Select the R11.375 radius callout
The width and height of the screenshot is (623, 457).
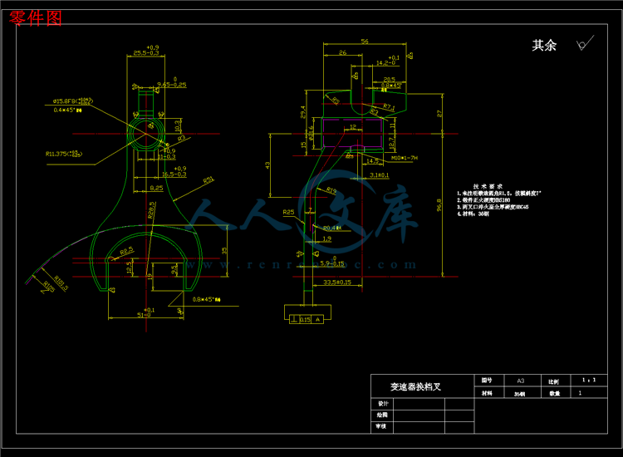64,154
